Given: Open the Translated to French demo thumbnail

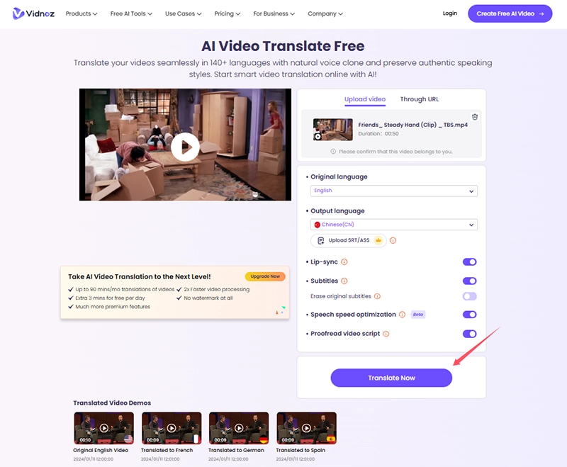Looking at the screenshot, I should (x=172, y=428).
